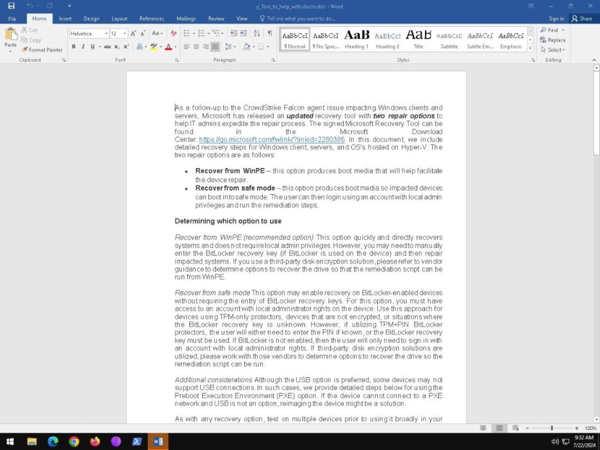Click the Tell me search box

(x=301, y=18)
